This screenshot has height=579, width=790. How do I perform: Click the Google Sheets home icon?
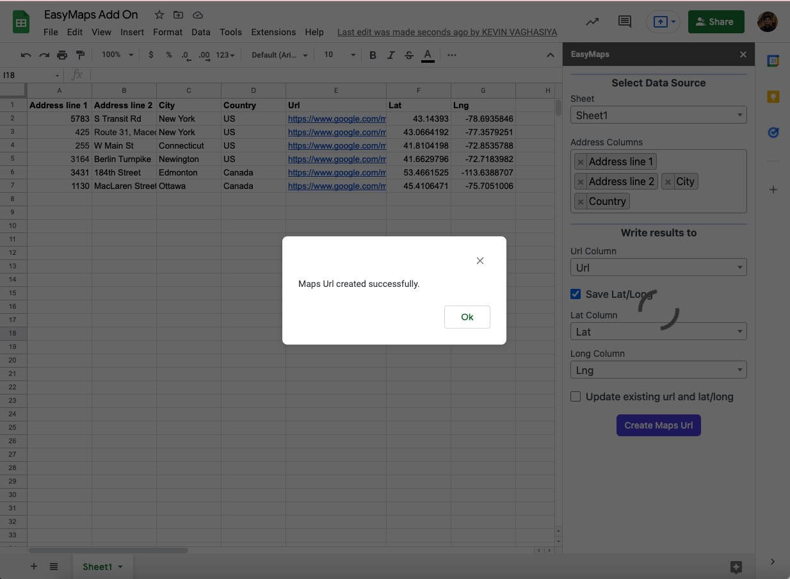(21, 23)
